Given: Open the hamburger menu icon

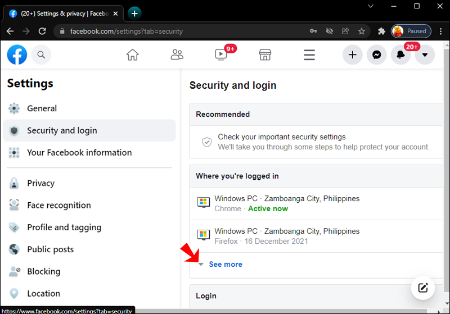Looking at the screenshot, I should (x=309, y=54).
